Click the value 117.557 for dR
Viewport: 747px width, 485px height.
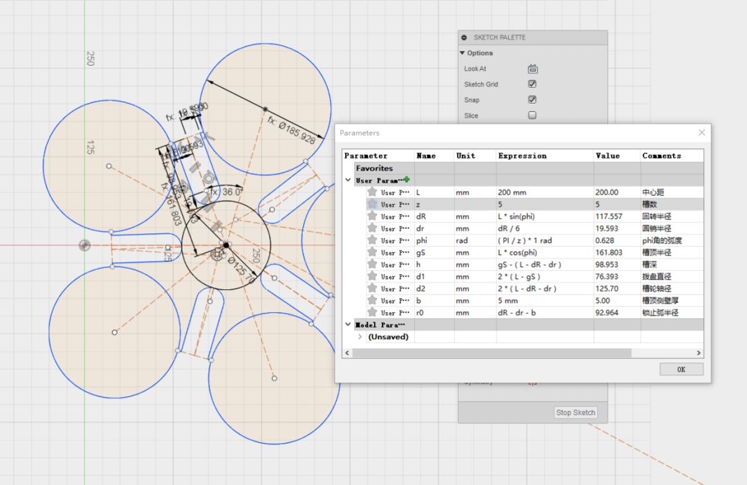point(609,217)
